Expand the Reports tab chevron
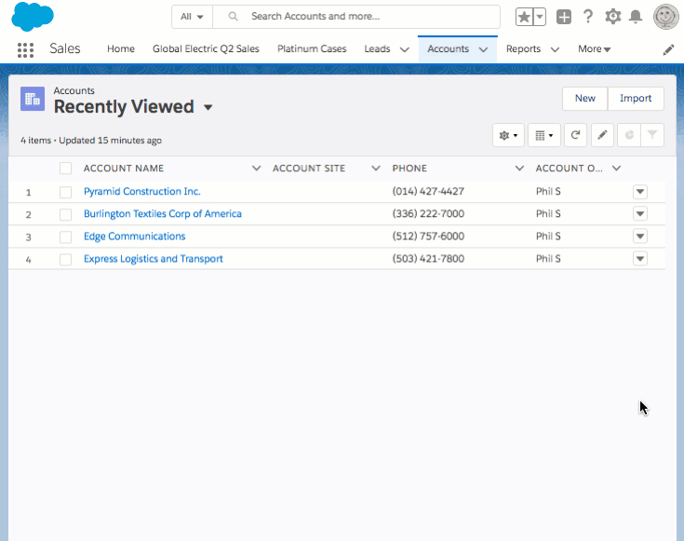The width and height of the screenshot is (684, 541). click(555, 49)
